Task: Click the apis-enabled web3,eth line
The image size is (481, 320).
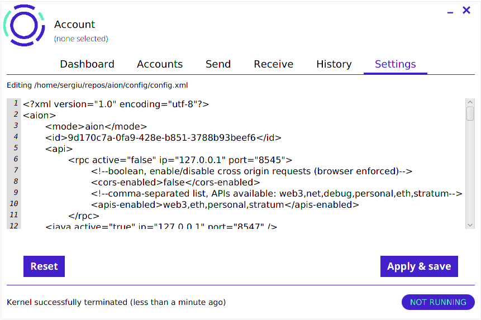Action: (225, 204)
